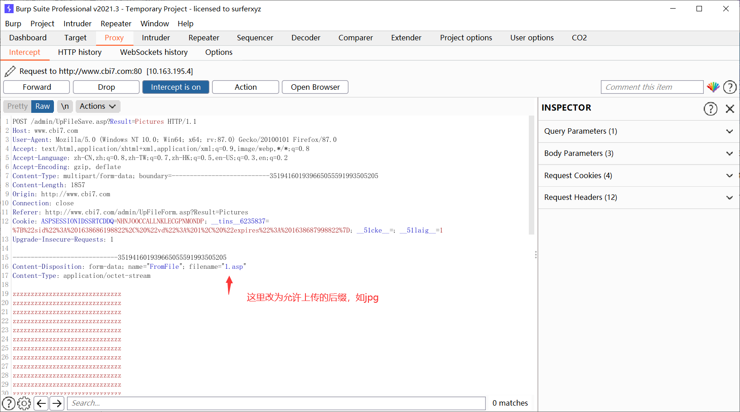
Task: Forward the intercepted request
Action: click(37, 87)
